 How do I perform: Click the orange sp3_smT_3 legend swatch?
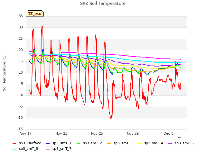[109, 143]
